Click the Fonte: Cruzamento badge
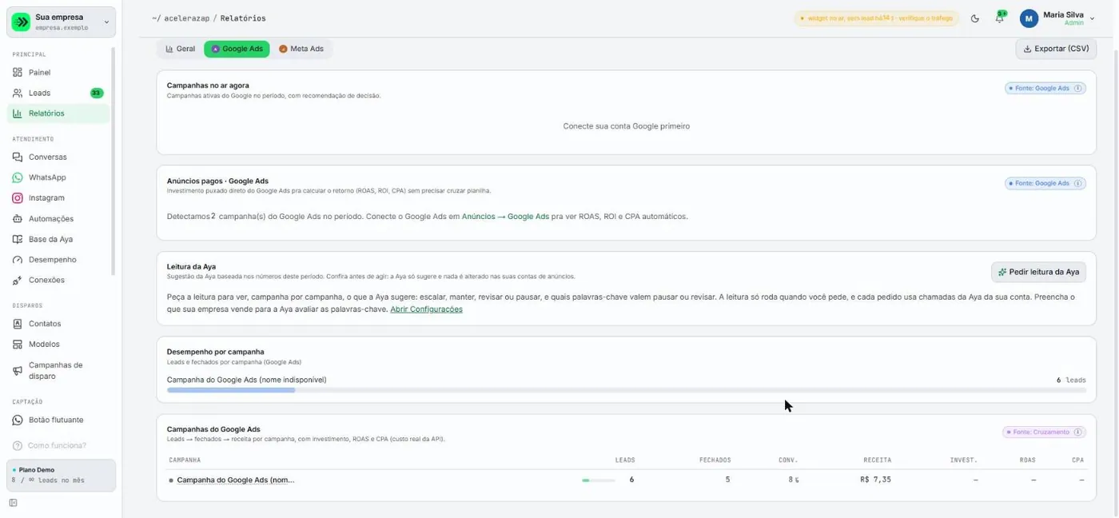The width and height of the screenshot is (1119, 518). tap(1044, 432)
